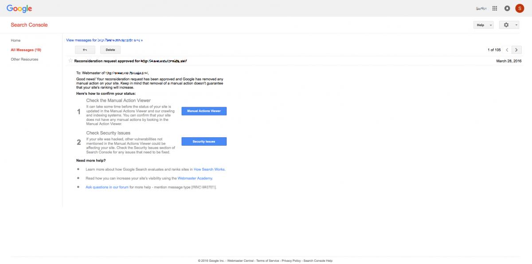Star the reconsideration request message
This screenshot has width=532, height=264.
70,61
